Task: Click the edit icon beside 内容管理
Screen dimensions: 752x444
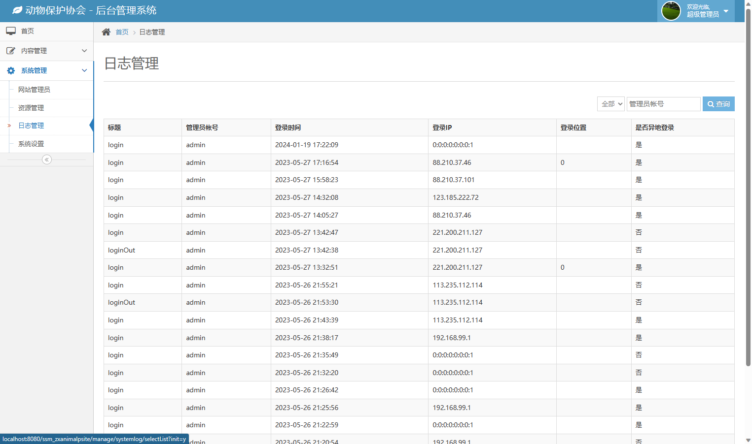Action: click(11, 51)
